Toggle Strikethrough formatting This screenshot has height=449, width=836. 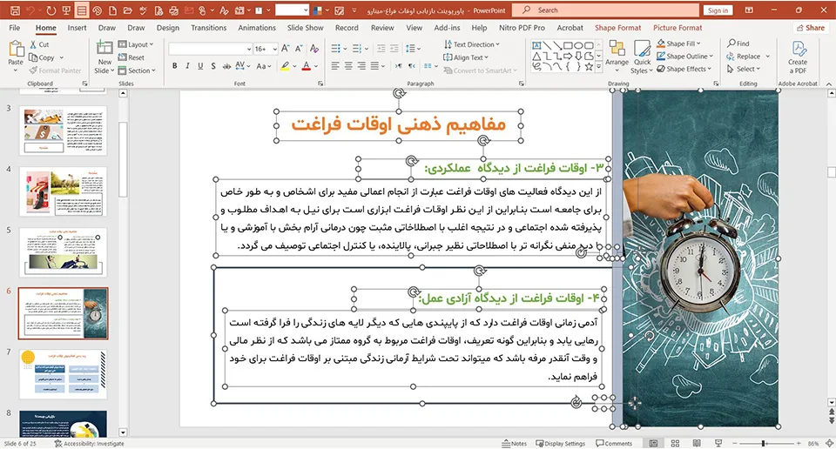point(226,66)
